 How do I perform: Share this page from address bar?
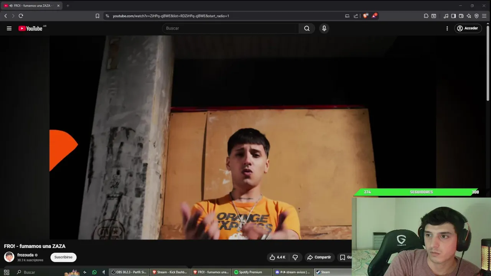click(356, 16)
